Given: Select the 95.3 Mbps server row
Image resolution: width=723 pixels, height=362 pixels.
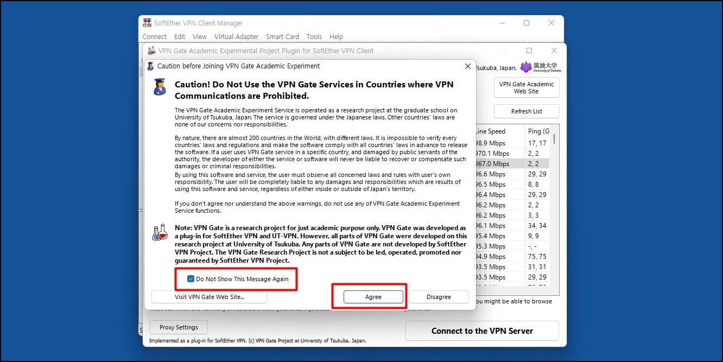Looking at the screenshot, I should (512, 246).
